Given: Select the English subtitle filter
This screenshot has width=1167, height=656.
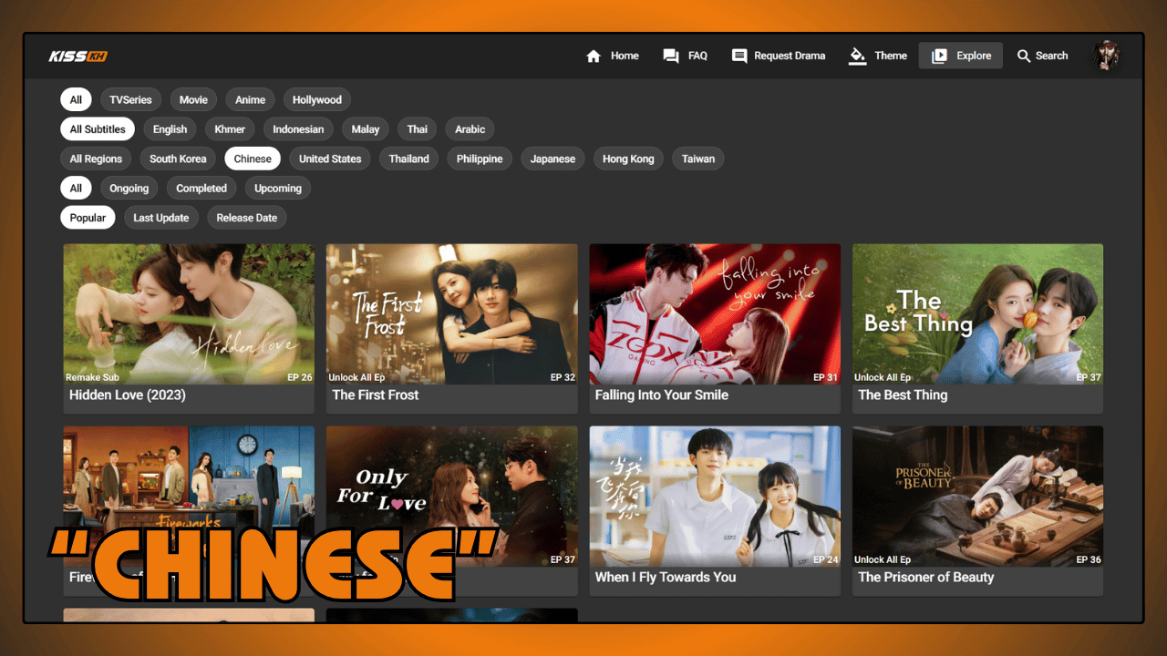Looking at the screenshot, I should (x=170, y=129).
